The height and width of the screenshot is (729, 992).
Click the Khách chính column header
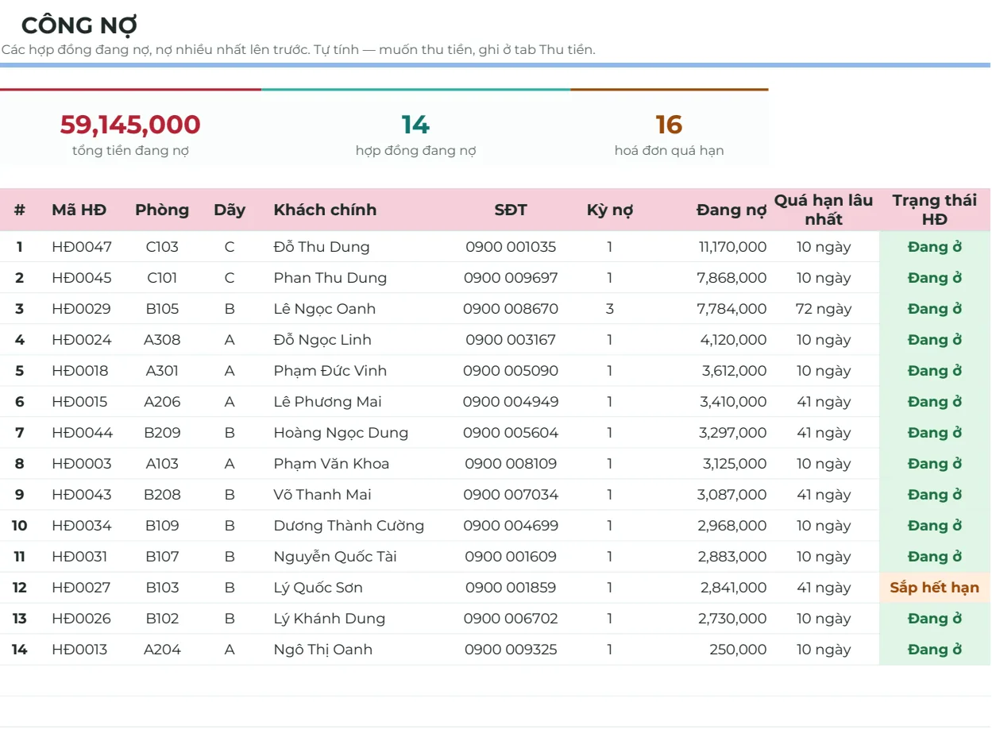[x=325, y=210]
